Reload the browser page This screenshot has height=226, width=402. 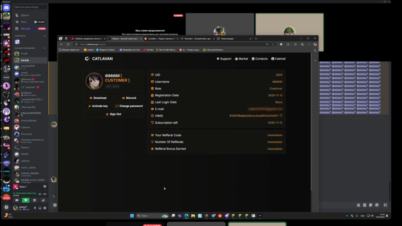[68, 44]
